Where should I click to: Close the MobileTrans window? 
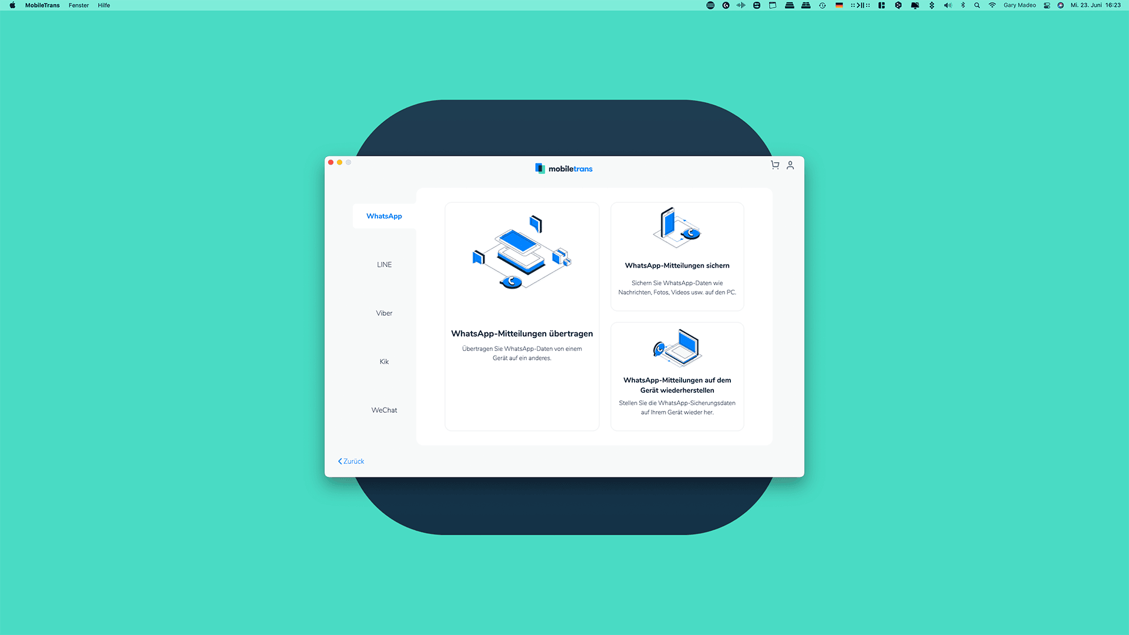(x=331, y=162)
